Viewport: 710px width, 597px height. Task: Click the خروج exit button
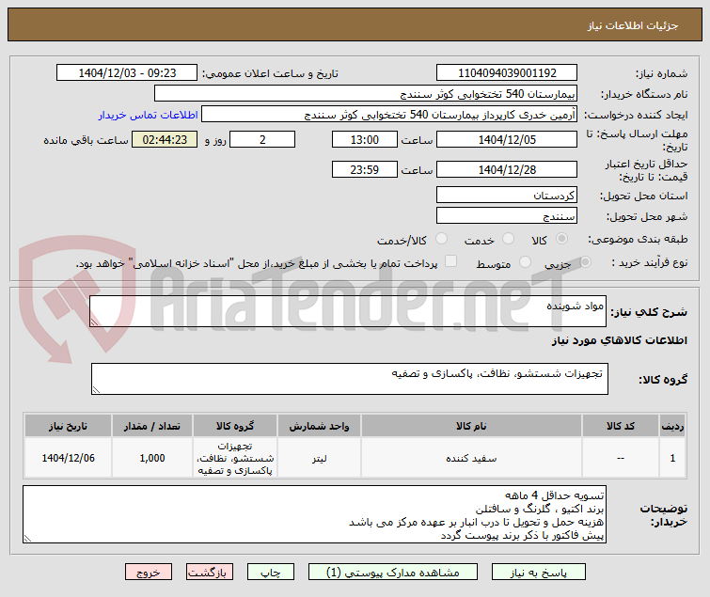click(149, 573)
